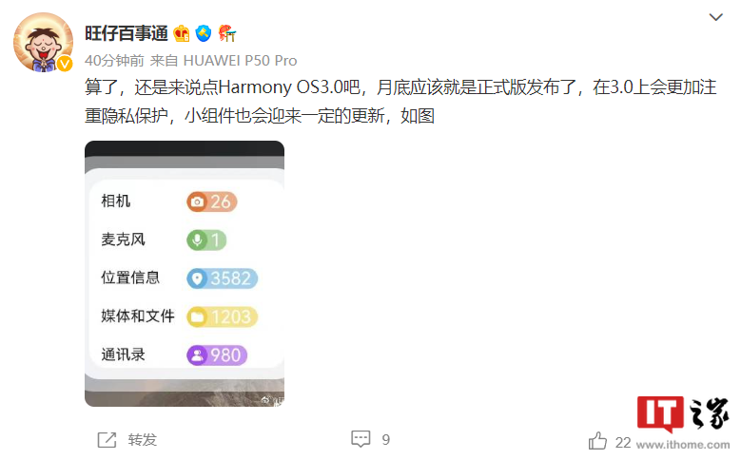Click the green microphone count badge
Screen dimensions: 741x460
tap(206, 240)
